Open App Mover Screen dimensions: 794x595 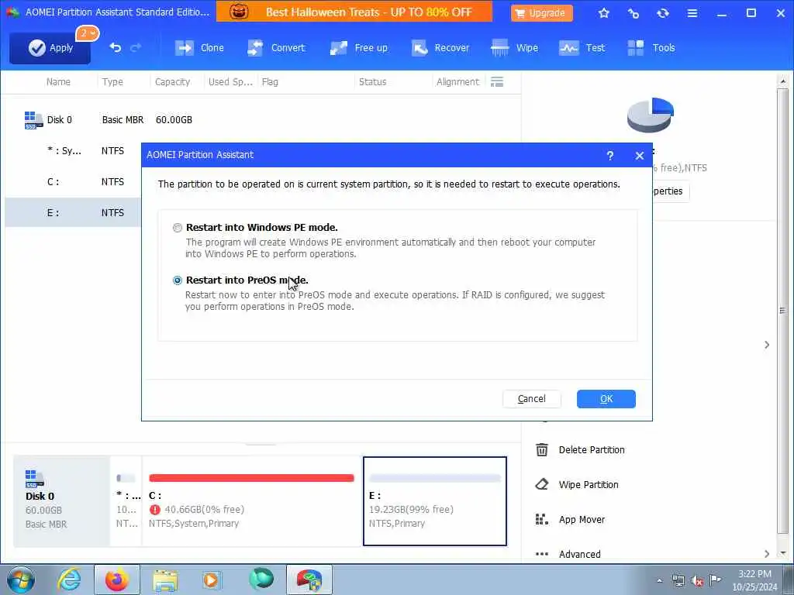[x=582, y=520]
